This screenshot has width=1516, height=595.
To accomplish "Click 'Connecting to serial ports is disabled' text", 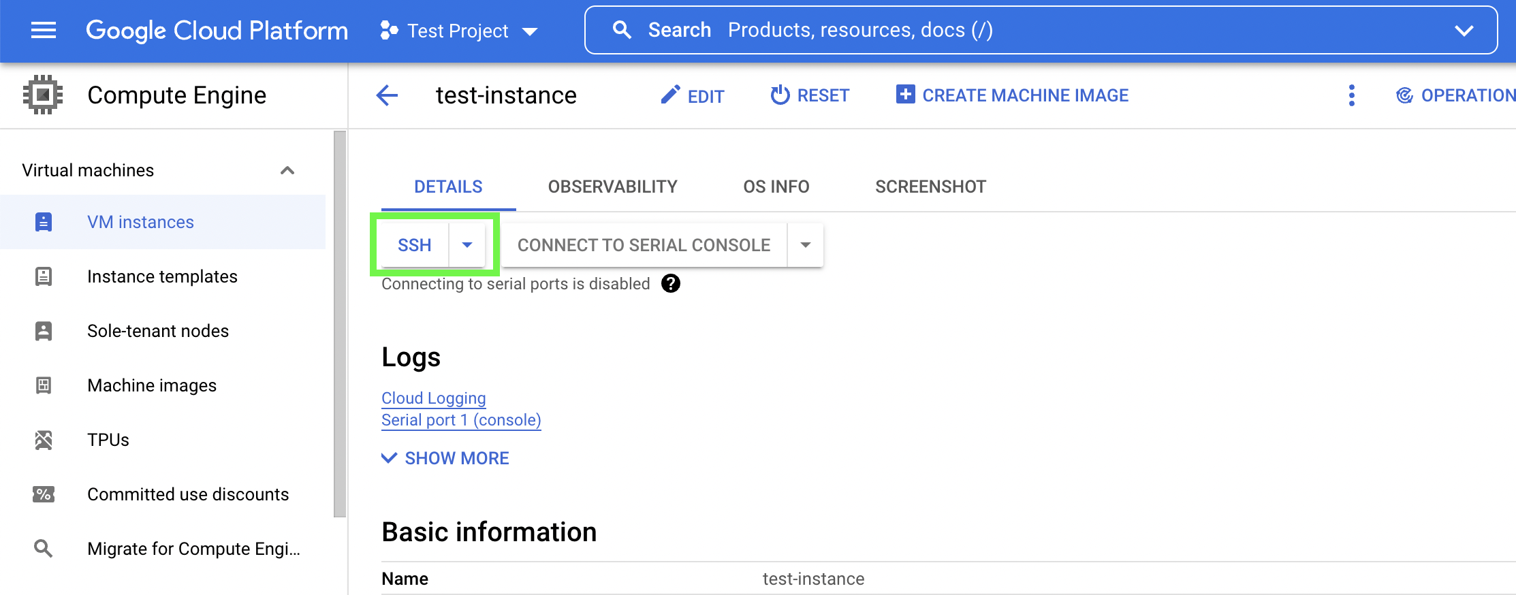I will coord(516,284).
